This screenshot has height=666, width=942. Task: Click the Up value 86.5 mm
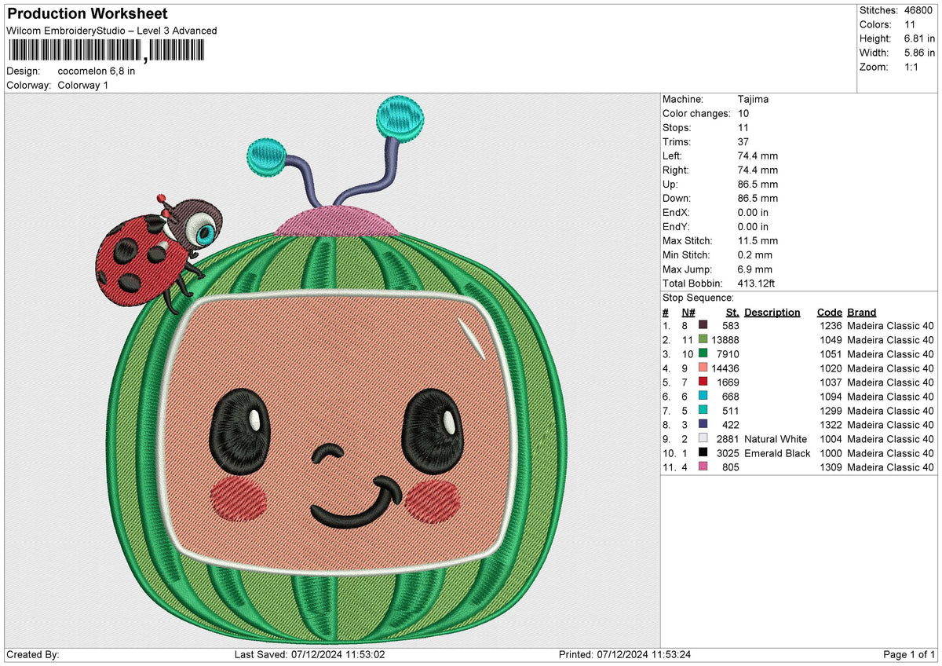point(758,184)
